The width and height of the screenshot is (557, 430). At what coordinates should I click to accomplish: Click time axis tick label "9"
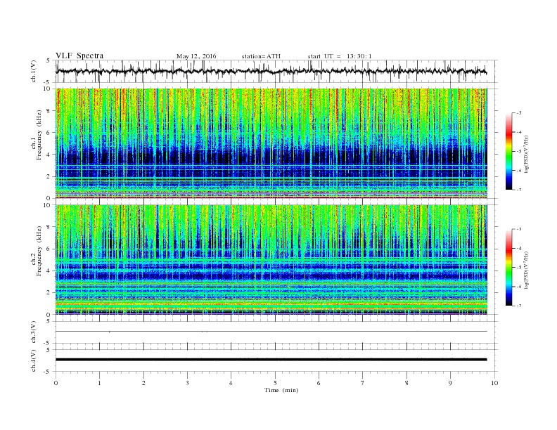pos(450,383)
